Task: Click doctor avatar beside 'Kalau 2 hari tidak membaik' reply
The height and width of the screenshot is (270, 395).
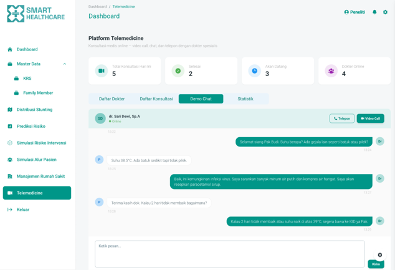Action: click(380, 221)
